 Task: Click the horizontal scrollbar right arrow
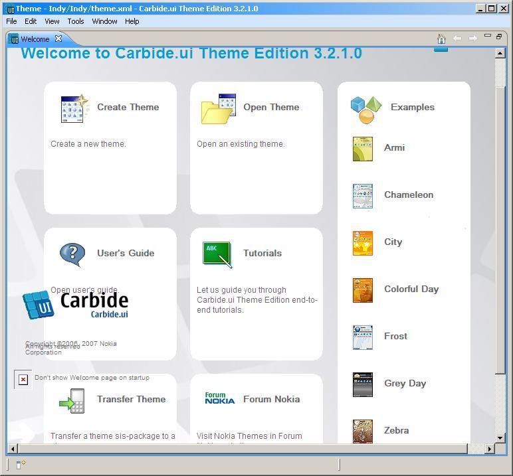(489, 449)
